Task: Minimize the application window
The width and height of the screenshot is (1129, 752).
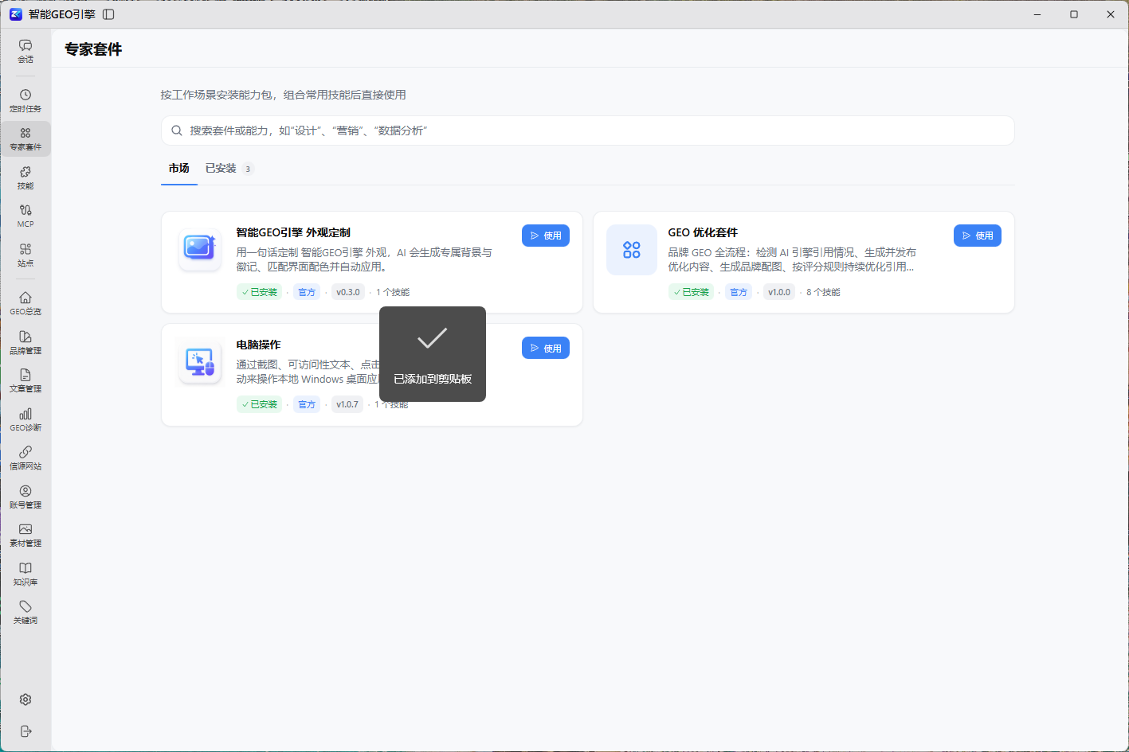Action: tap(1037, 14)
